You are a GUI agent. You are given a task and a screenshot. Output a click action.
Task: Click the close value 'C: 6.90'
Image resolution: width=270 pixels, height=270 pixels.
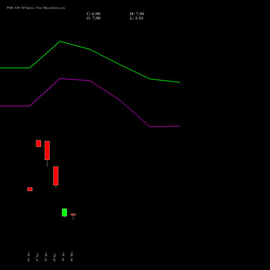click(x=93, y=14)
